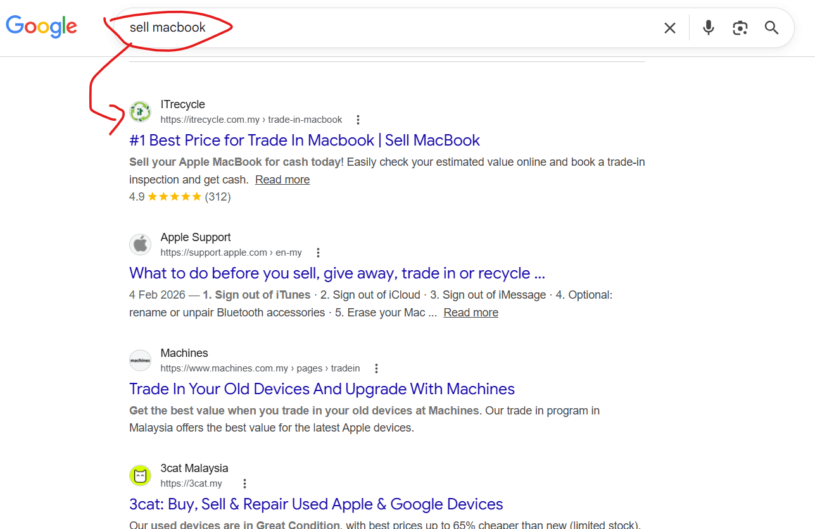Image resolution: width=815 pixels, height=529 pixels.
Task: Open 'Trade In Your Old Devices' Machines result
Action: tap(322, 389)
